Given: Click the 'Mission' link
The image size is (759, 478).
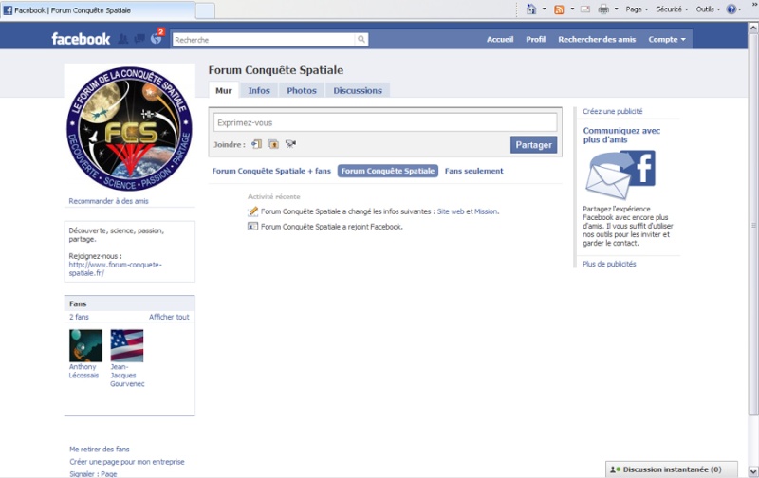Looking at the screenshot, I should tap(486, 211).
